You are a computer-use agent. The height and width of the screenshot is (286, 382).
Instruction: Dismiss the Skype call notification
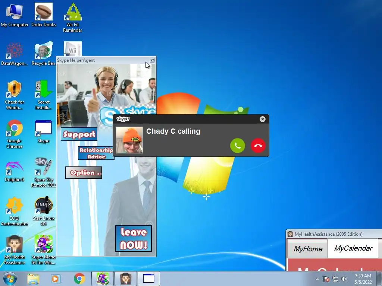[262, 119]
